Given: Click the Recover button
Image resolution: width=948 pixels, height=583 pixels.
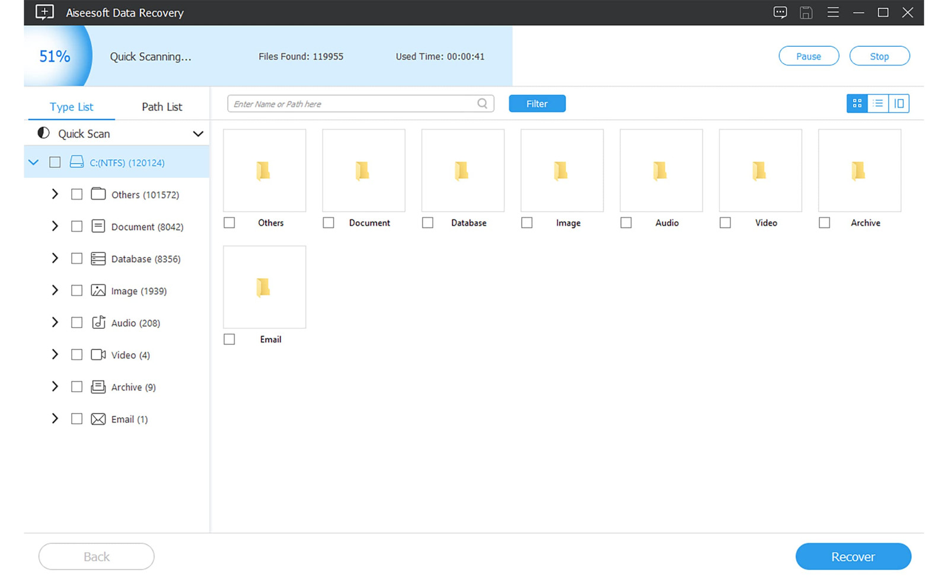Looking at the screenshot, I should click(853, 556).
